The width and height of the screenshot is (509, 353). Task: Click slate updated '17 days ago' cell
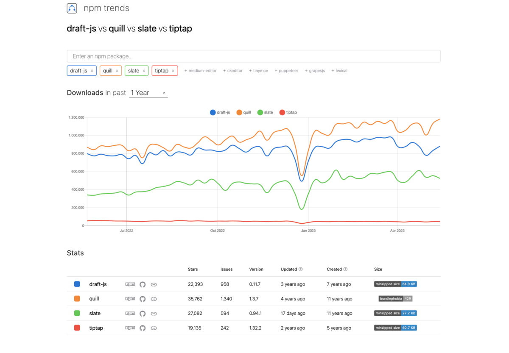click(x=293, y=314)
